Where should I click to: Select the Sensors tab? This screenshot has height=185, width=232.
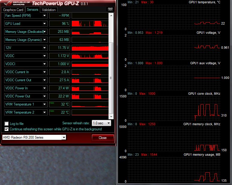tap(33, 10)
